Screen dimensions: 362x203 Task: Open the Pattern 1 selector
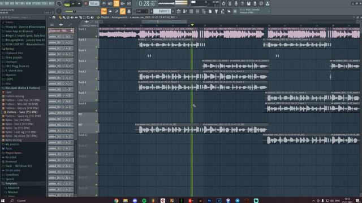point(162,11)
